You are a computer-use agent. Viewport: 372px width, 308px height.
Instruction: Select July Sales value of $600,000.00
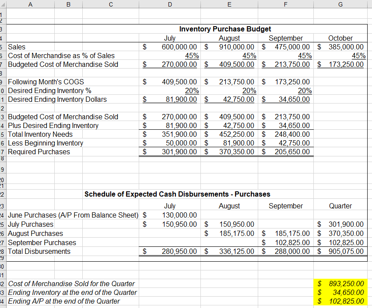[170, 47]
